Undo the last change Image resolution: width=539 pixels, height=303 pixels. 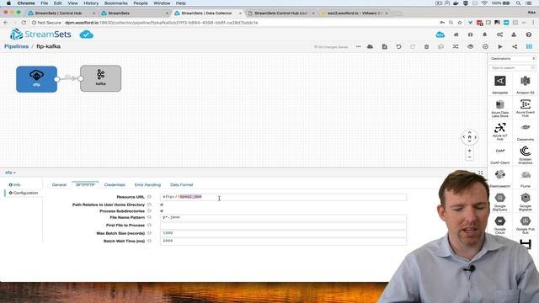(398, 47)
